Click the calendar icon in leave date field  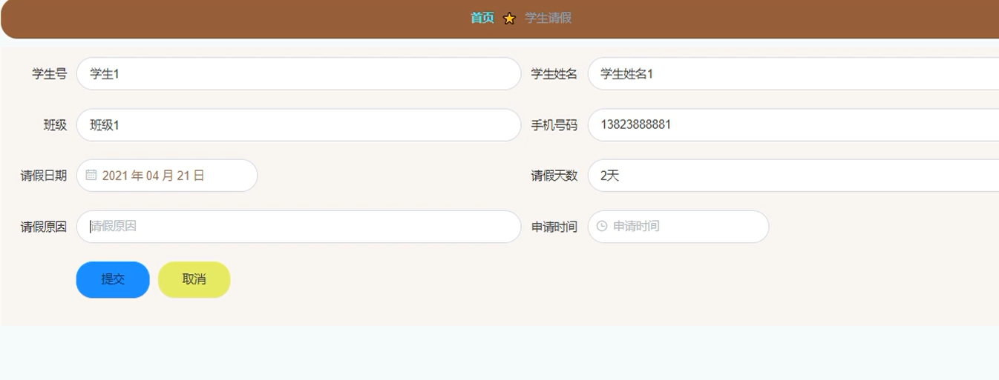point(91,176)
